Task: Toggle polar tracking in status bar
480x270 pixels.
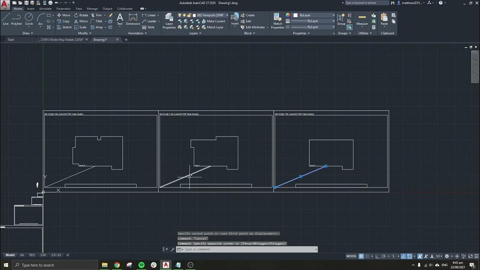Action: tap(384, 256)
